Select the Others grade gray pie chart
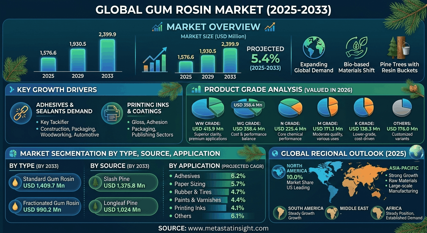Screen dimensions: 427x233 click(x=402, y=109)
